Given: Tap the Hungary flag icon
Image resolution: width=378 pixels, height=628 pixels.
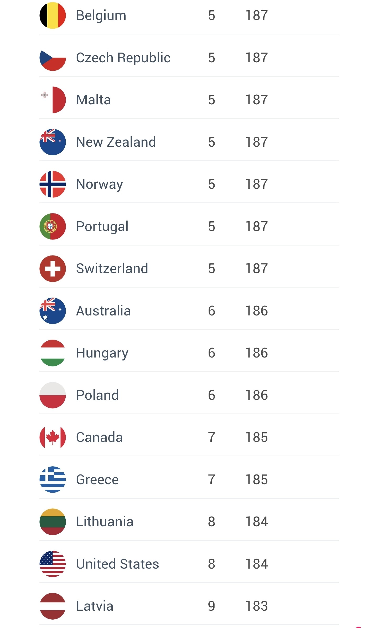Looking at the screenshot, I should coord(53,353).
